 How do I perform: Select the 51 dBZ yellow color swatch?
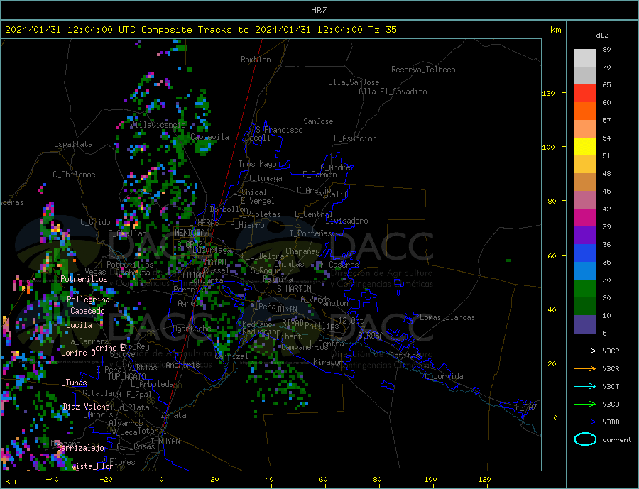point(585,147)
